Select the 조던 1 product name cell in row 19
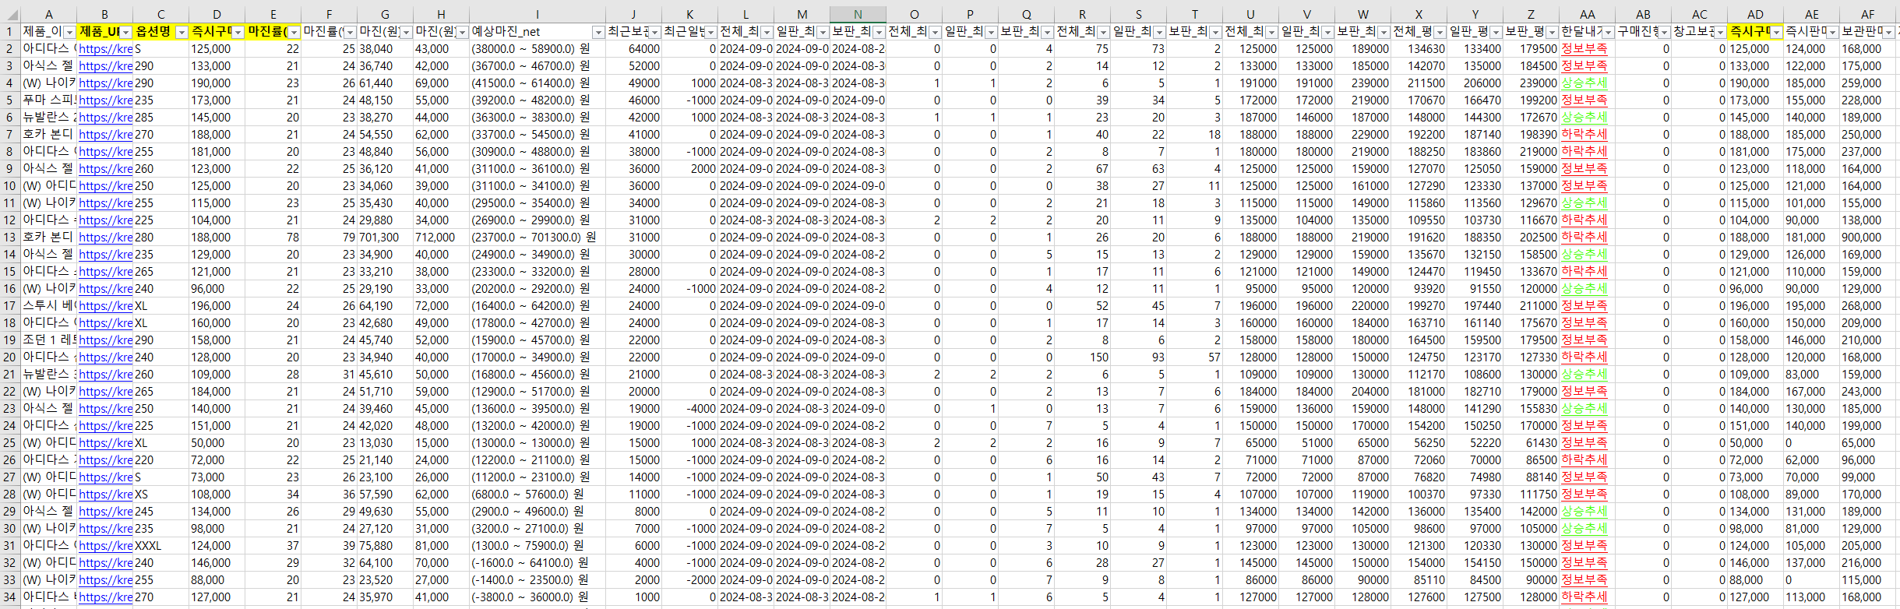Viewport: 1900px width, 609px height. pyautogui.click(x=48, y=340)
